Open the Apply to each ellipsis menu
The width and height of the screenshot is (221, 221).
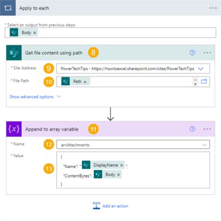(213, 8)
